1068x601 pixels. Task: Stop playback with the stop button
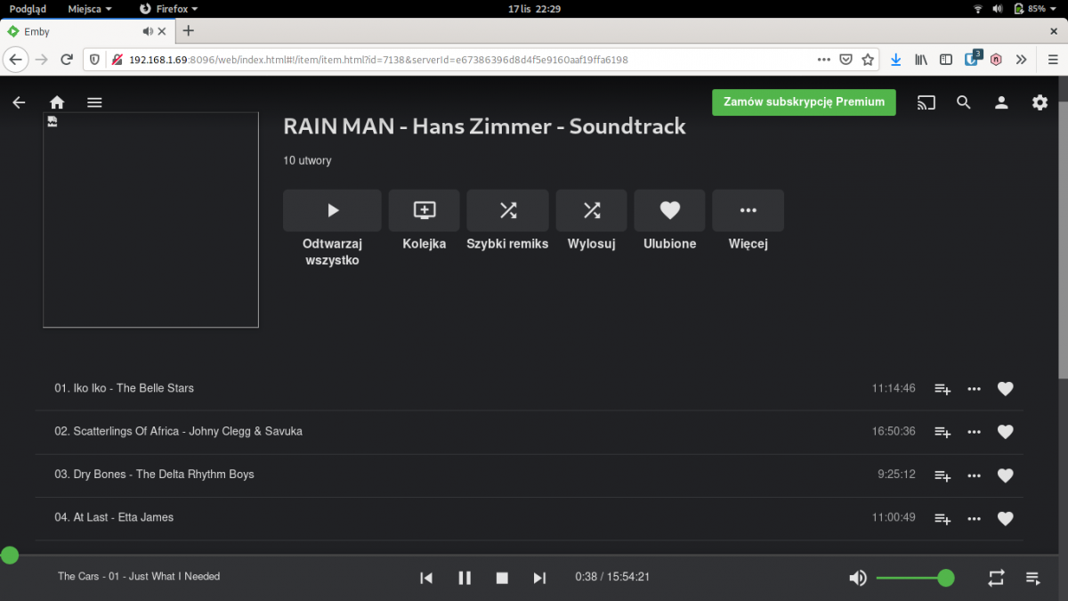[x=502, y=578]
